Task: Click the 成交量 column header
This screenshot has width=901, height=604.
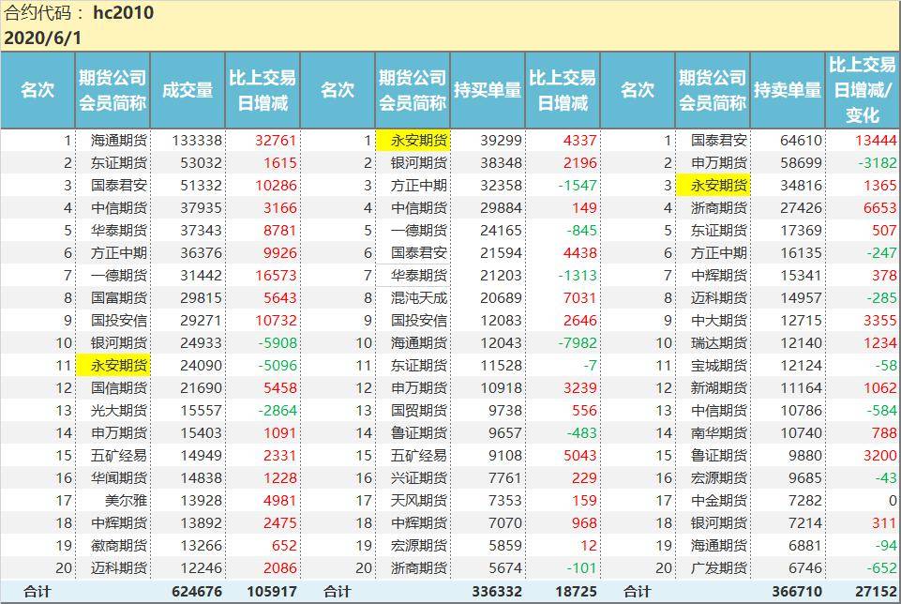Action: [188, 90]
